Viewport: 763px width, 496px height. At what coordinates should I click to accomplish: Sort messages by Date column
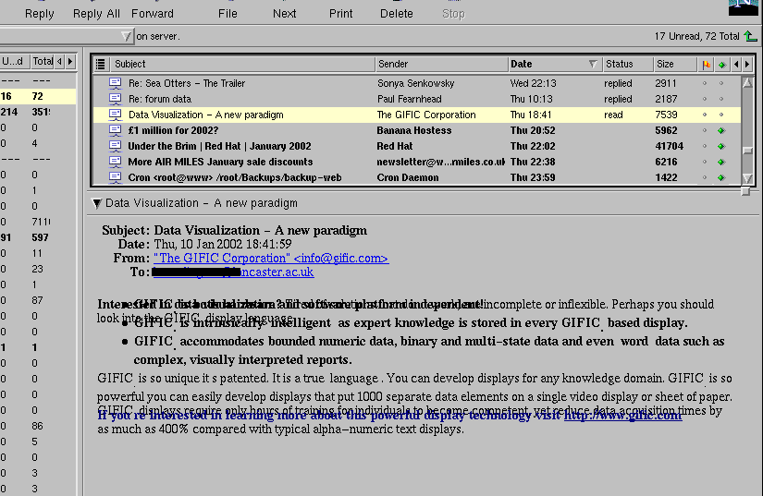coord(548,64)
